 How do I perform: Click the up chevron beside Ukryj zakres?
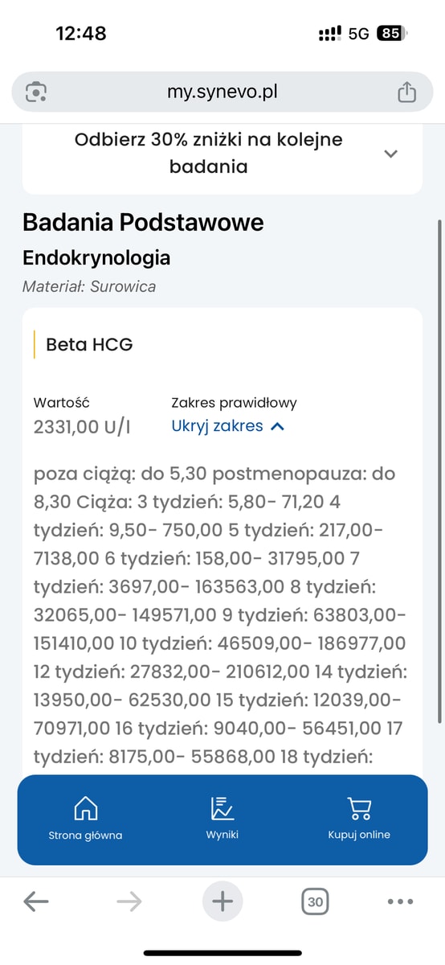point(278,427)
